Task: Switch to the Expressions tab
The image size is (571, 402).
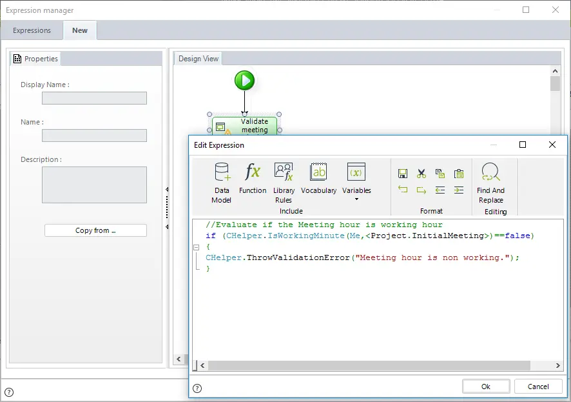Action: (x=32, y=30)
